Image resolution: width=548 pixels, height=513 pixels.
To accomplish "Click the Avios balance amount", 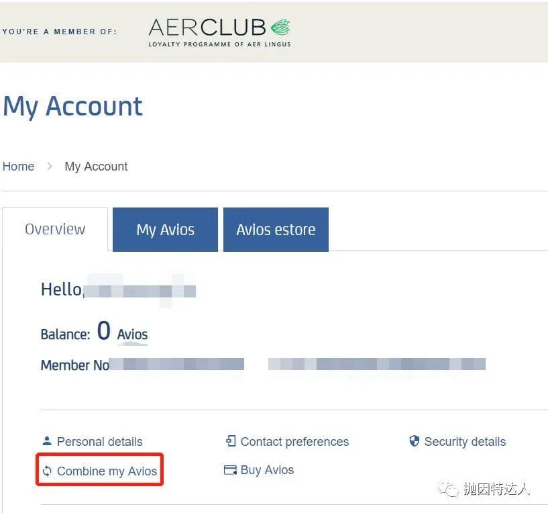I will pyautogui.click(x=104, y=330).
